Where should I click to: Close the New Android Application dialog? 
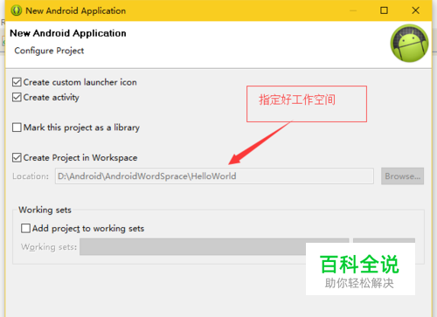point(416,10)
